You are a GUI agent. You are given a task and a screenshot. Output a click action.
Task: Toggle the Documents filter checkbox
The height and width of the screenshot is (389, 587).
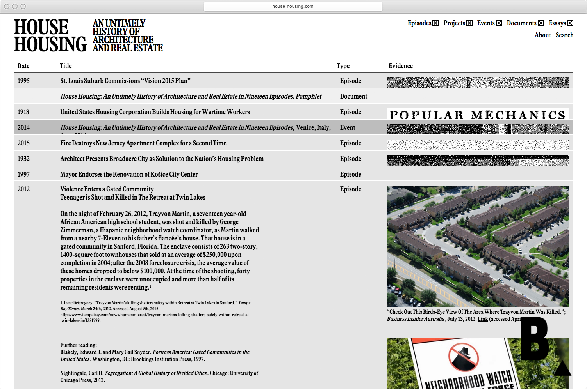pyautogui.click(x=541, y=23)
